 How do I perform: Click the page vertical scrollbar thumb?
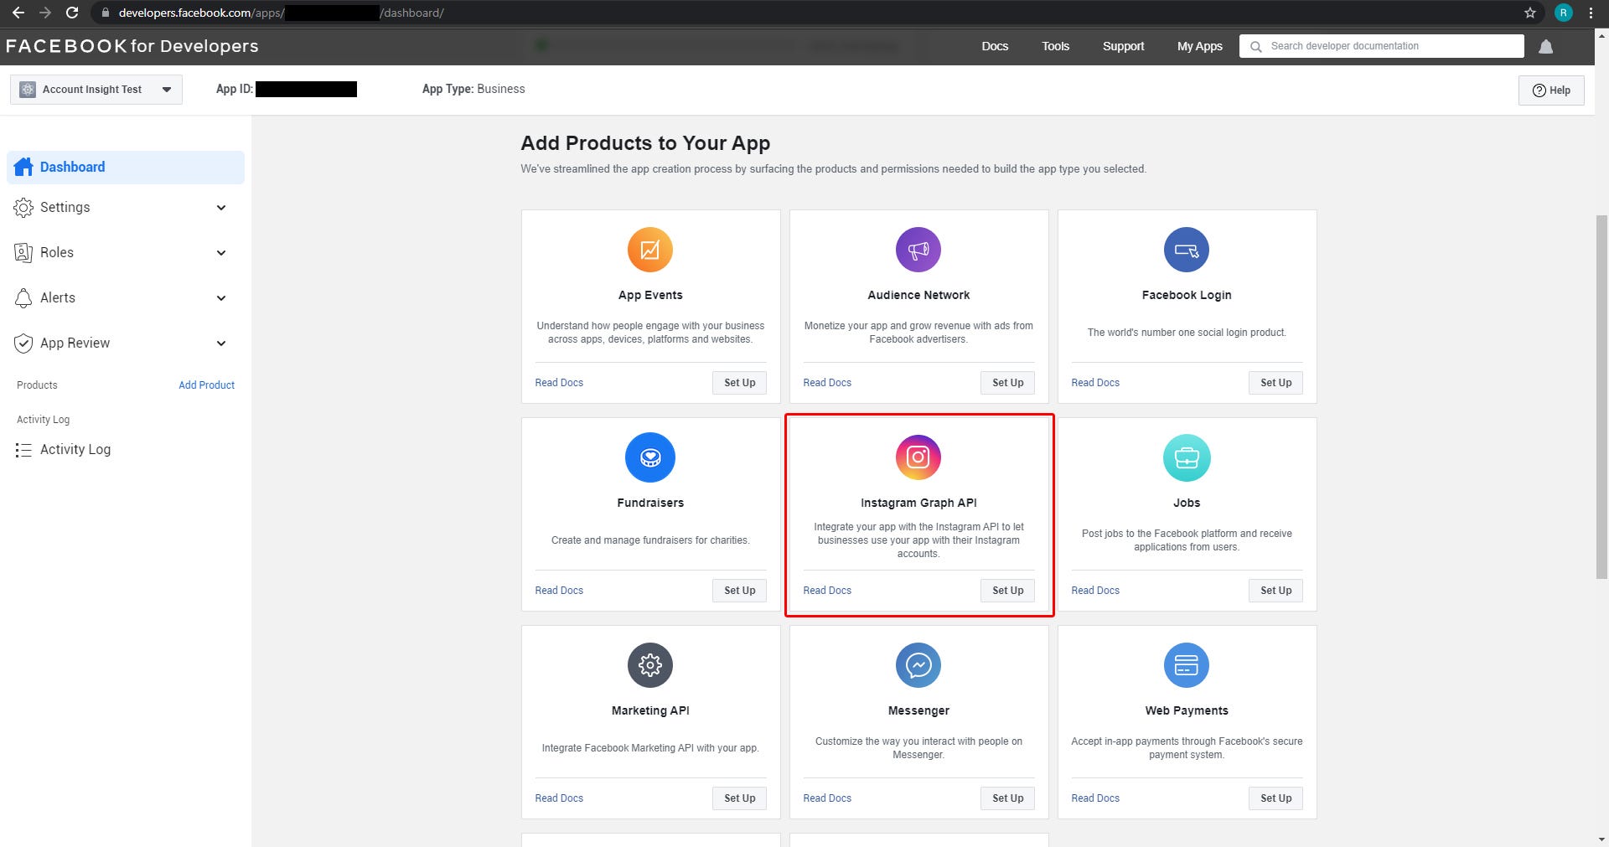[x=1601, y=396]
